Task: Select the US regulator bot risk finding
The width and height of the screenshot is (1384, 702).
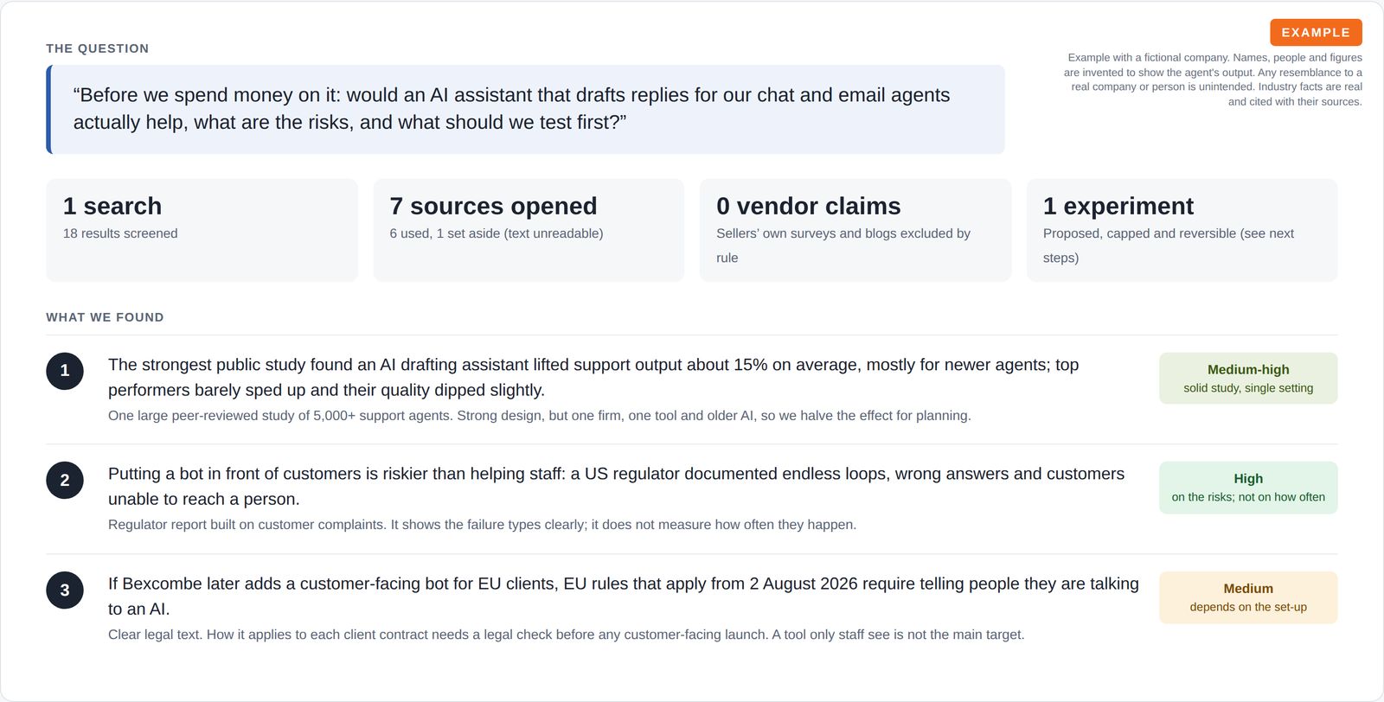Action: 616,486
